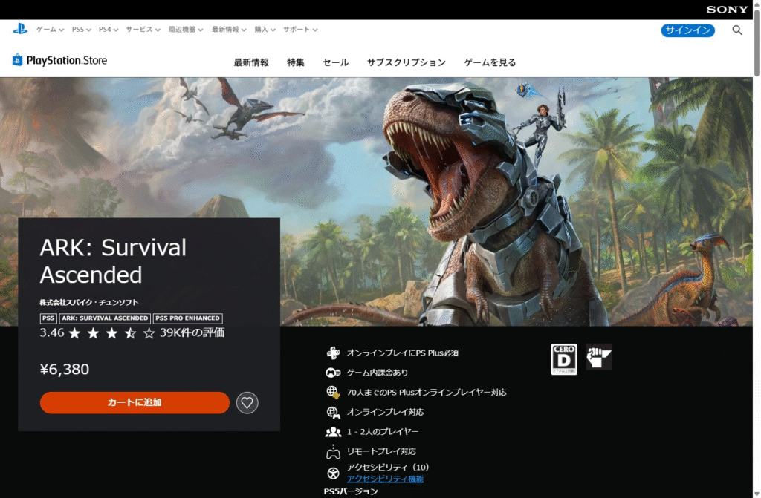Click the PS Plus required icon
Image resolution: width=761 pixels, height=498 pixels.
click(333, 353)
